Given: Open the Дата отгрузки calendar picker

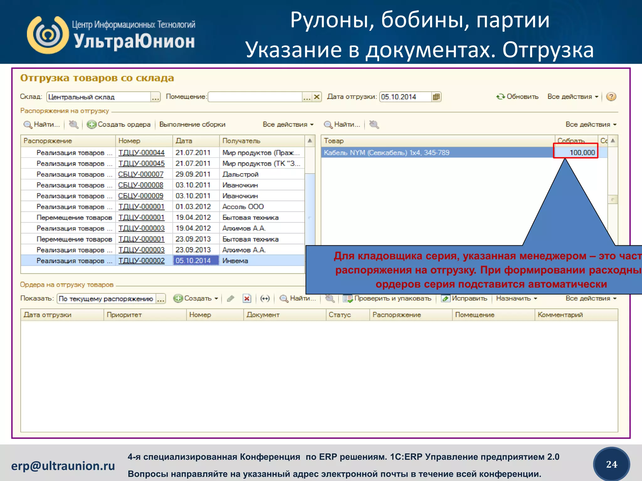Looking at the screenshot, I should click(436, 97).
